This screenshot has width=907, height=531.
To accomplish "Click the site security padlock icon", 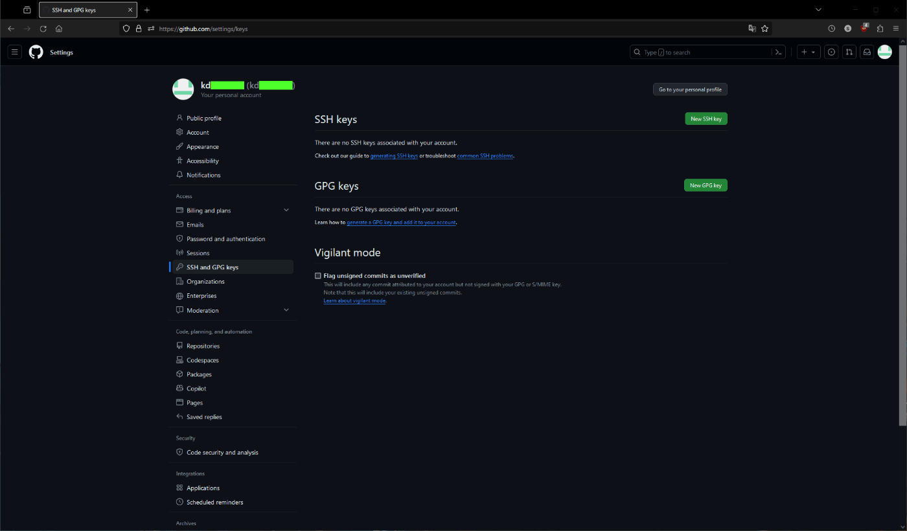I will tap(139, 28).
